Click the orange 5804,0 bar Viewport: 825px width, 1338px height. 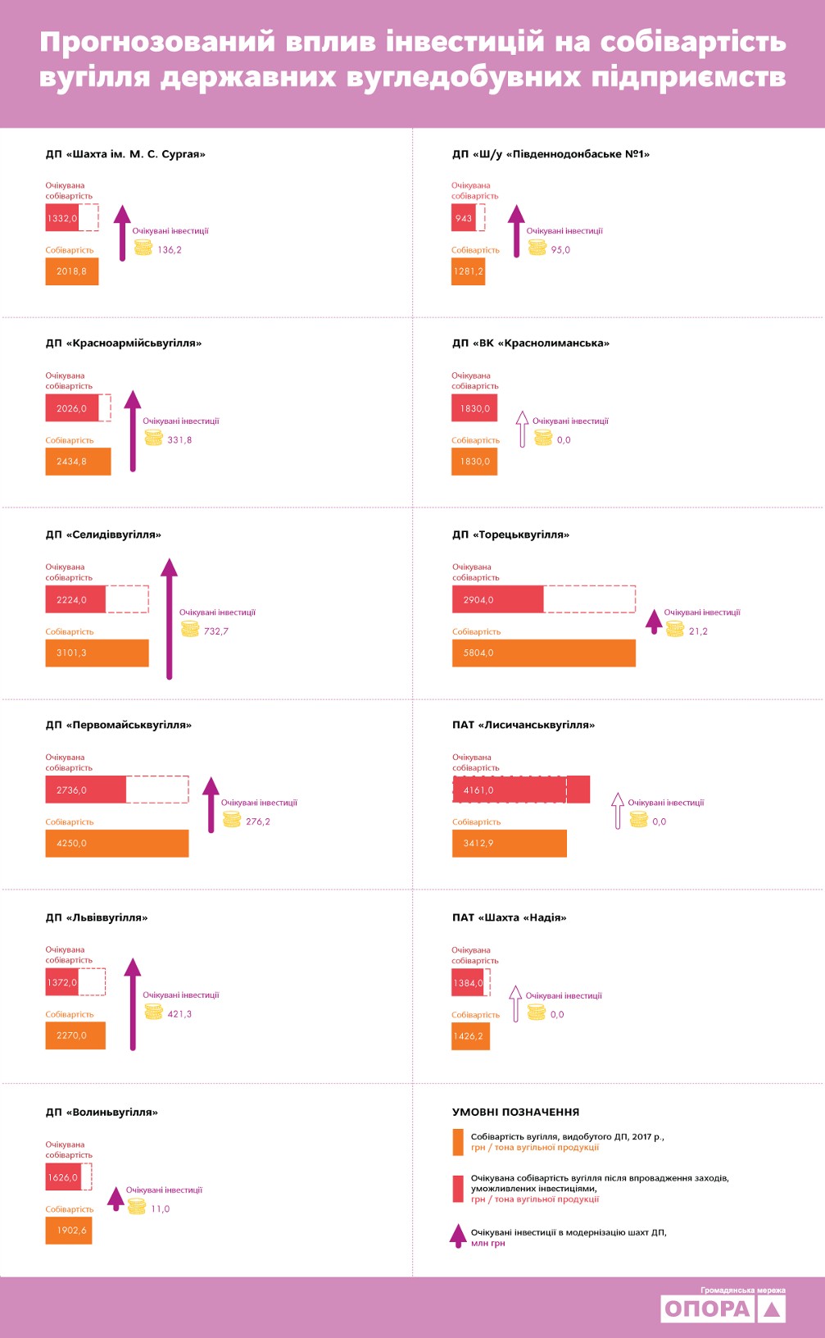coord(543,653)
